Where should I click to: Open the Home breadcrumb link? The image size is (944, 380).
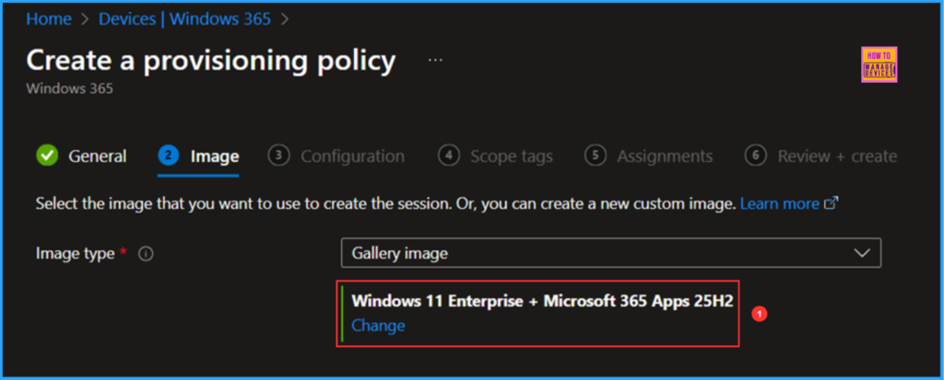49,18
